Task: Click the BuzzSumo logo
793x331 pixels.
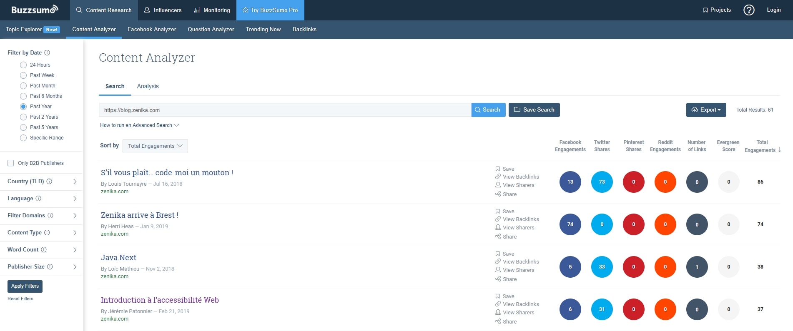Action: tap(35, 10)
